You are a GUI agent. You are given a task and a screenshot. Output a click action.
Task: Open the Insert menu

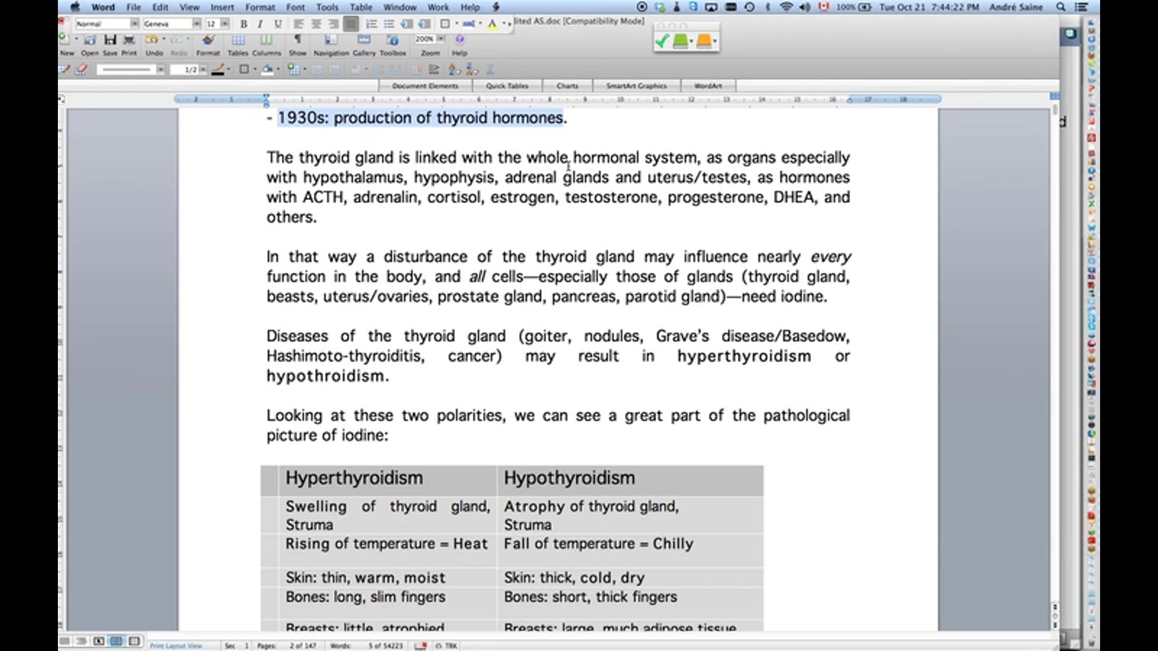222,7
